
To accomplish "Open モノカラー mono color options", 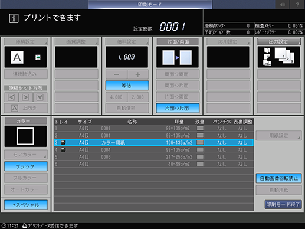I will coord(26,155).
